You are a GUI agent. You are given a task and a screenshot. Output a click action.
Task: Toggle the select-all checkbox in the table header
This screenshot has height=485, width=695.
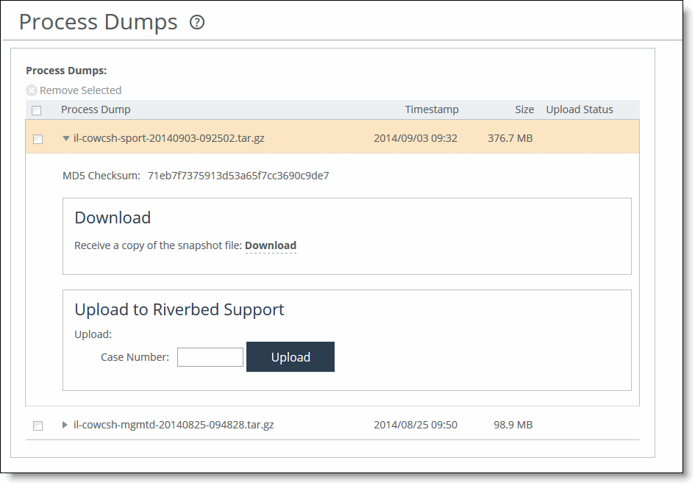(x=36, y=109)
